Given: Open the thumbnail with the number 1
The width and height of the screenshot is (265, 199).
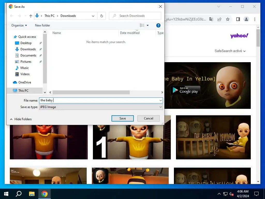Looking at the screenshot, I should (x=132, y=142).
